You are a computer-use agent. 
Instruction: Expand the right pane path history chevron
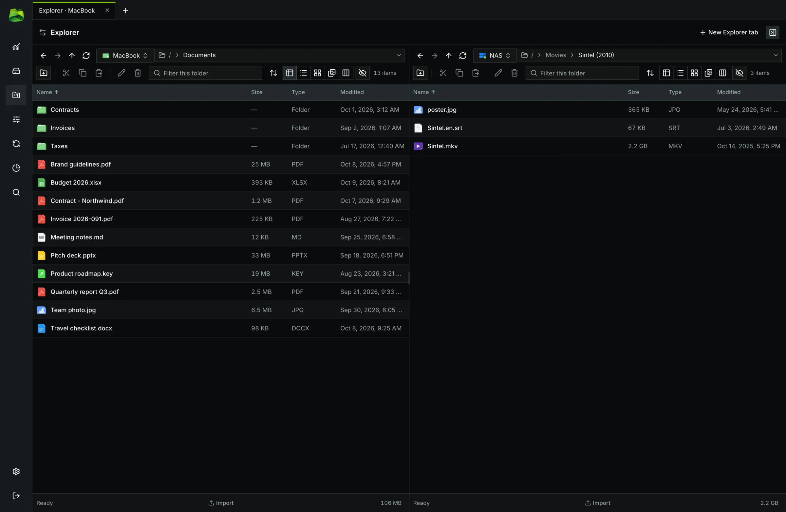[x=776, y=55]
